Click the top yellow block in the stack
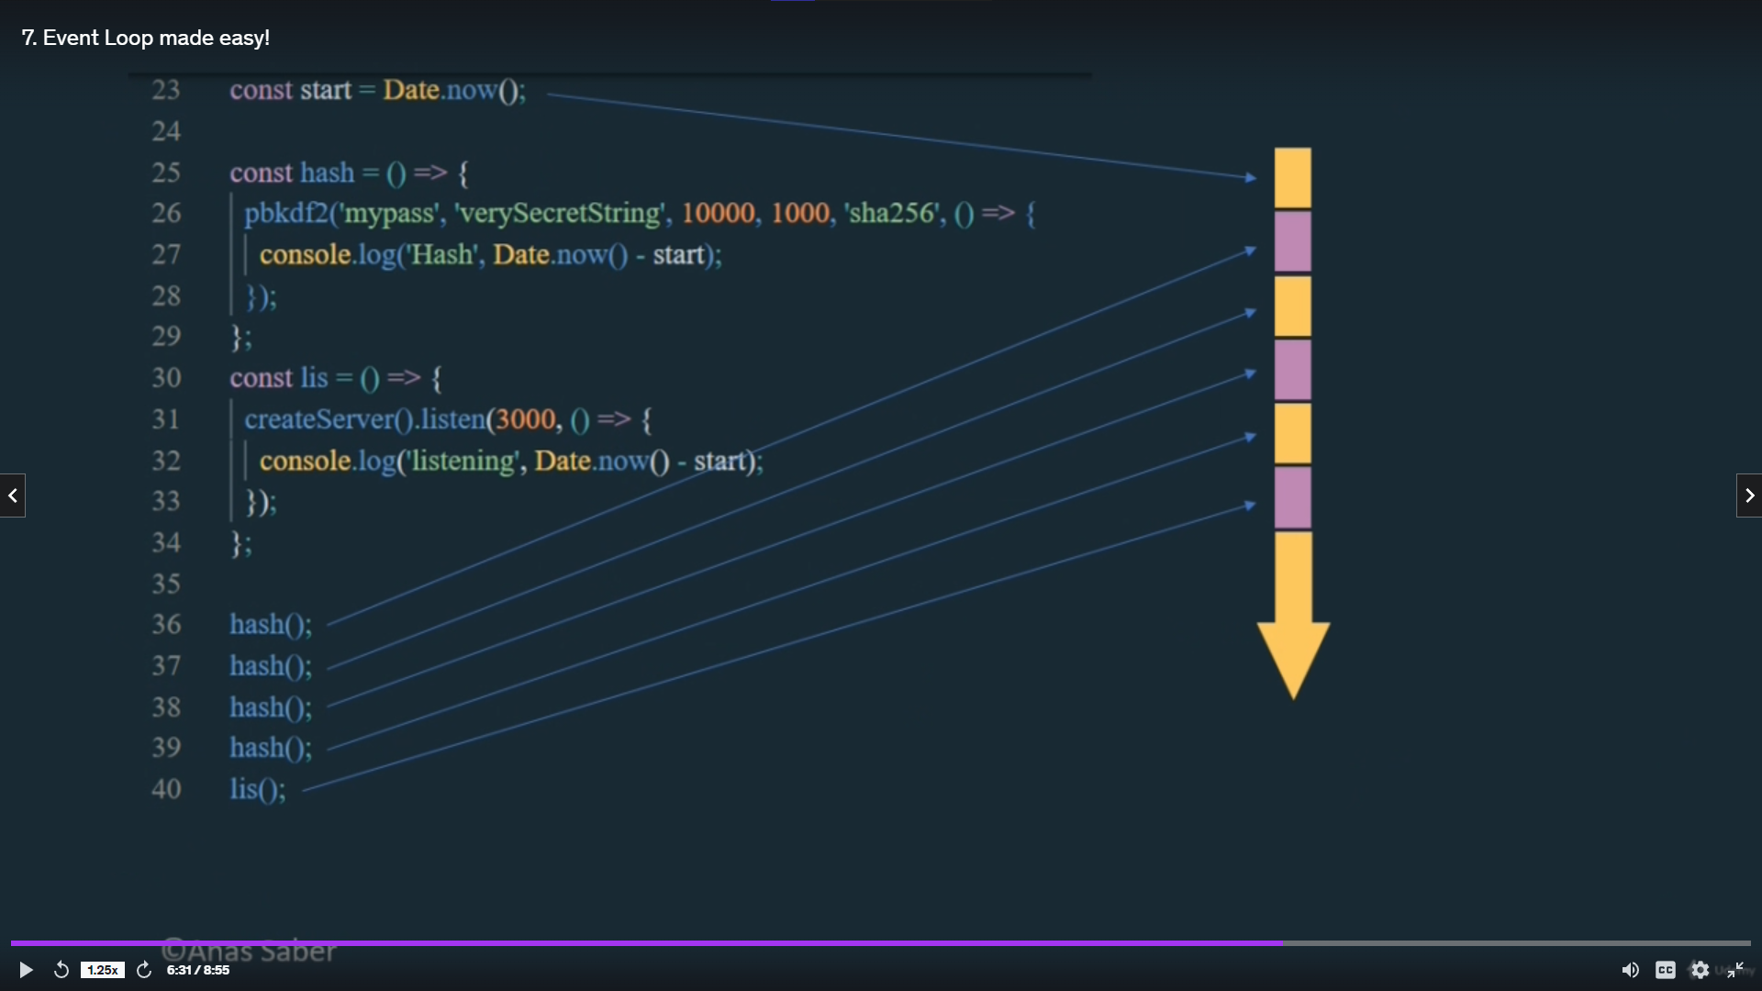 click(x=1292, y=178)
